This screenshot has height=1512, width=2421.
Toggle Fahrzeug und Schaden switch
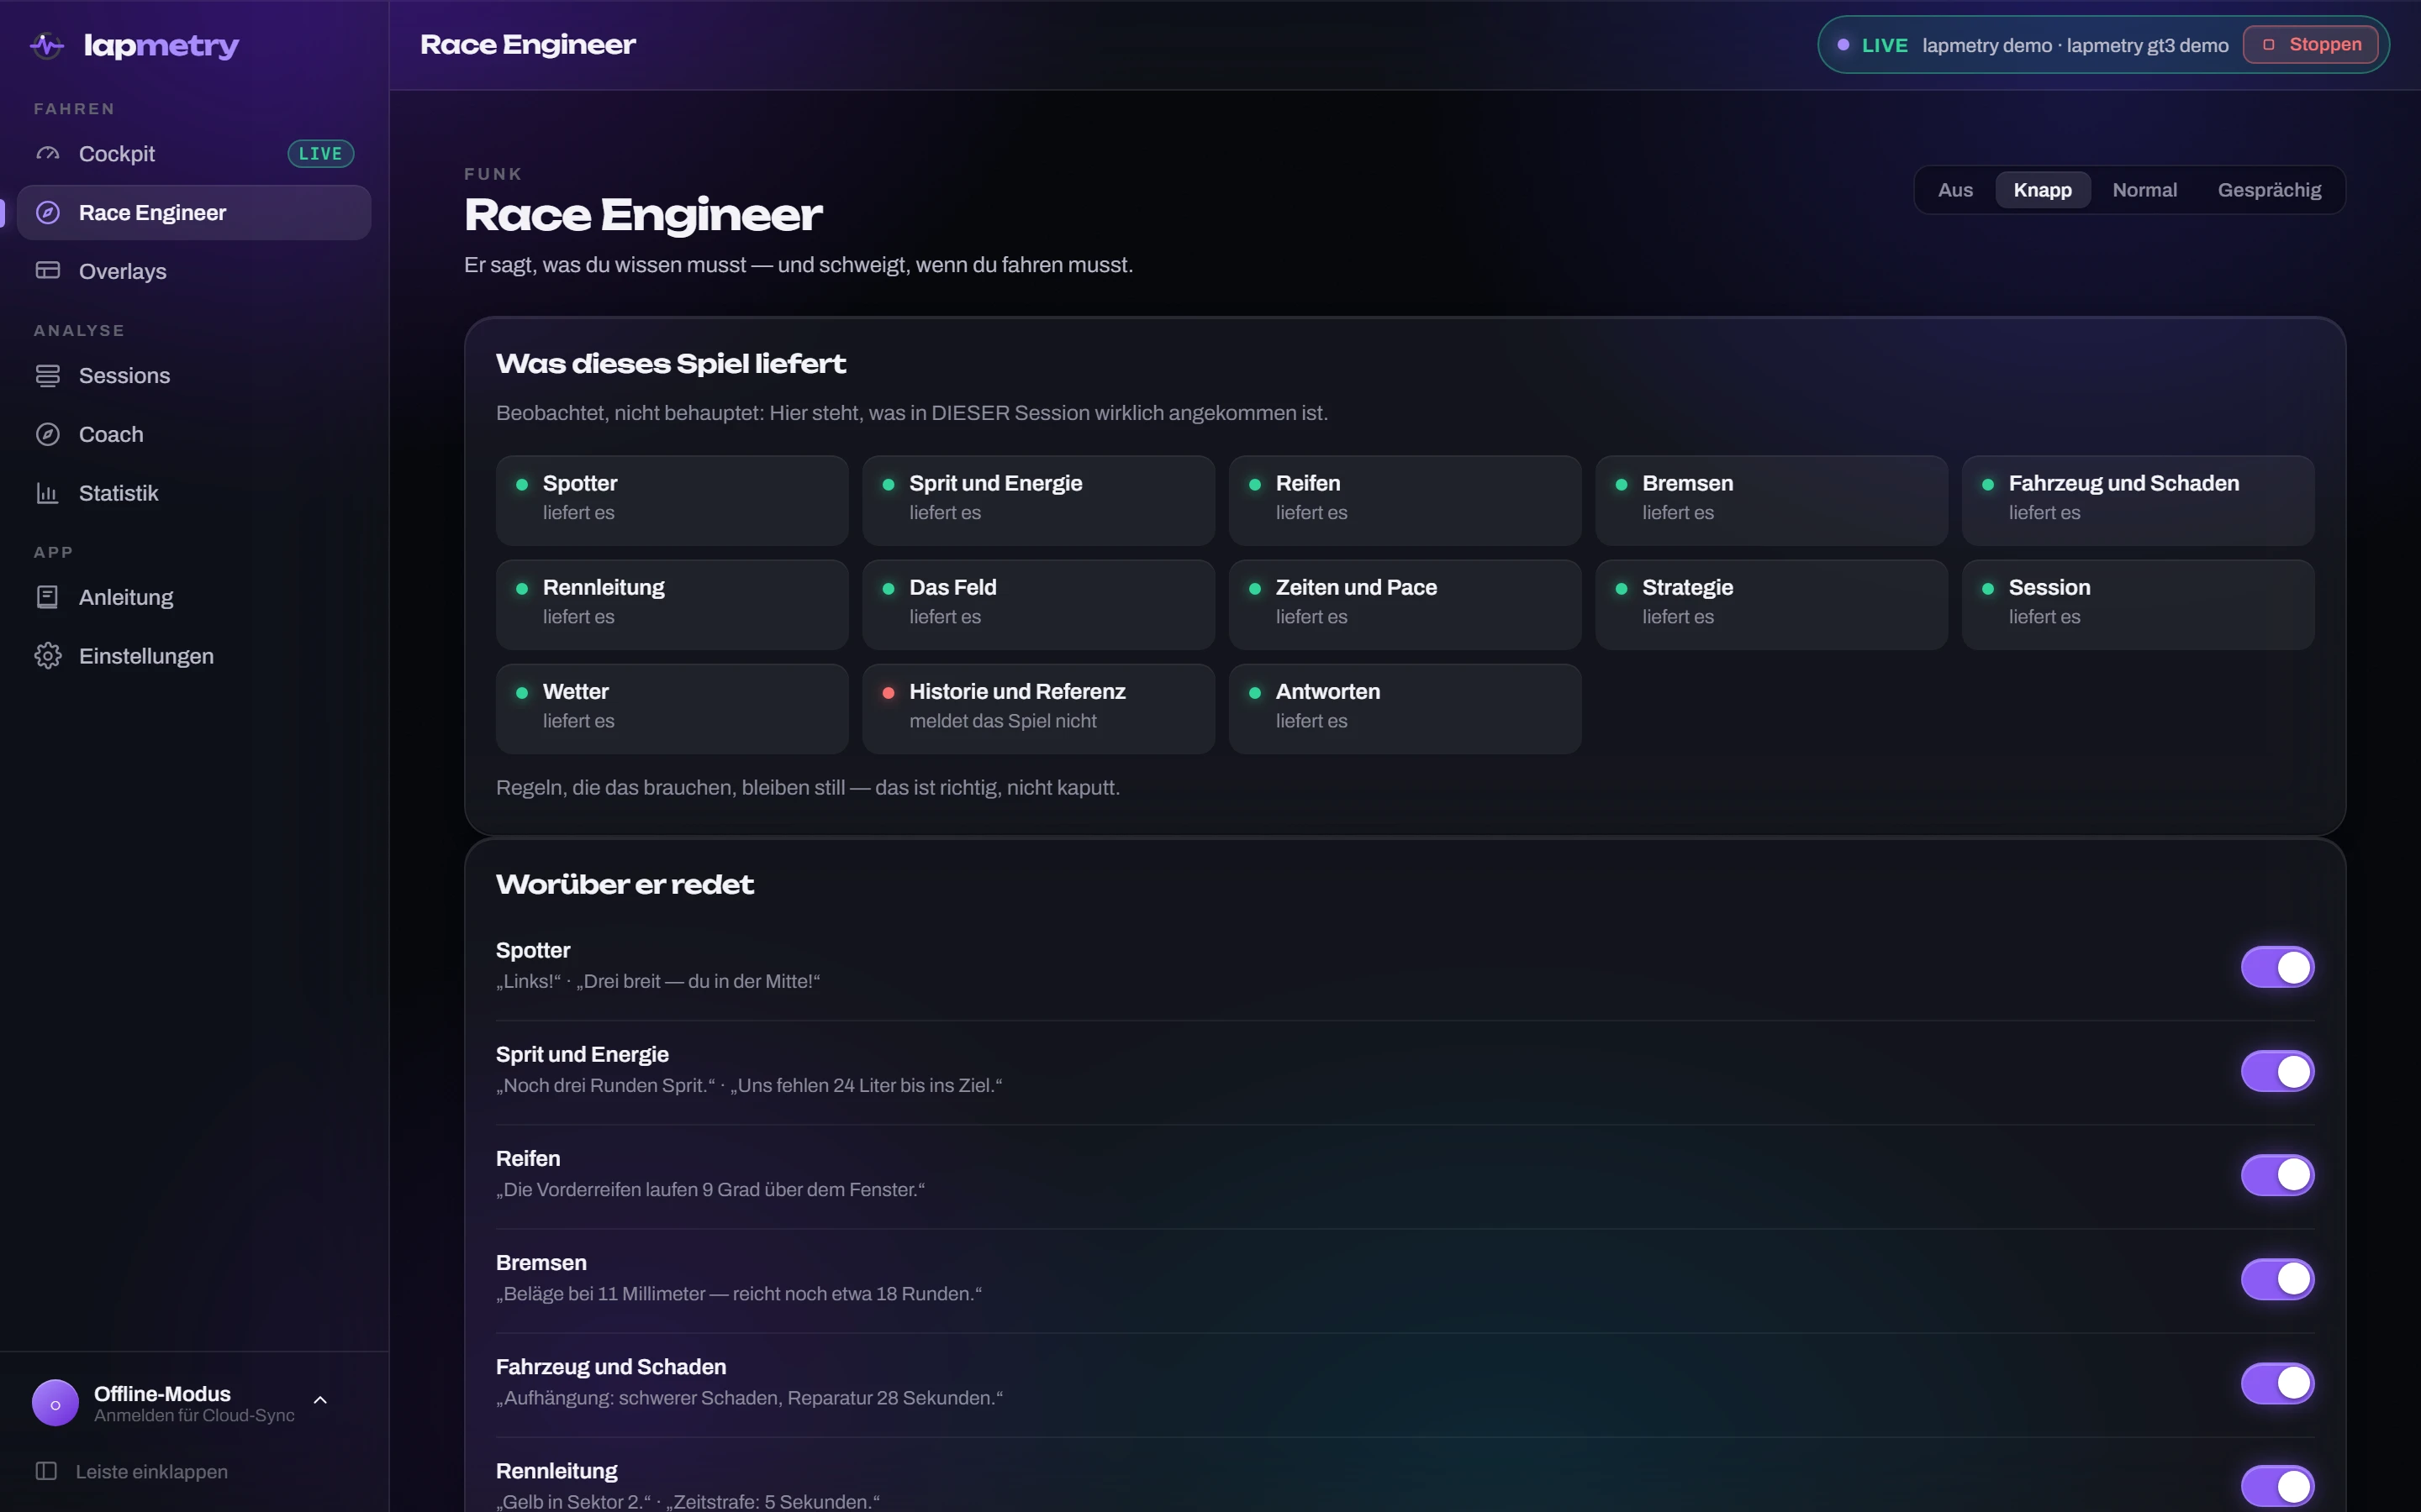point(2278,1383)
